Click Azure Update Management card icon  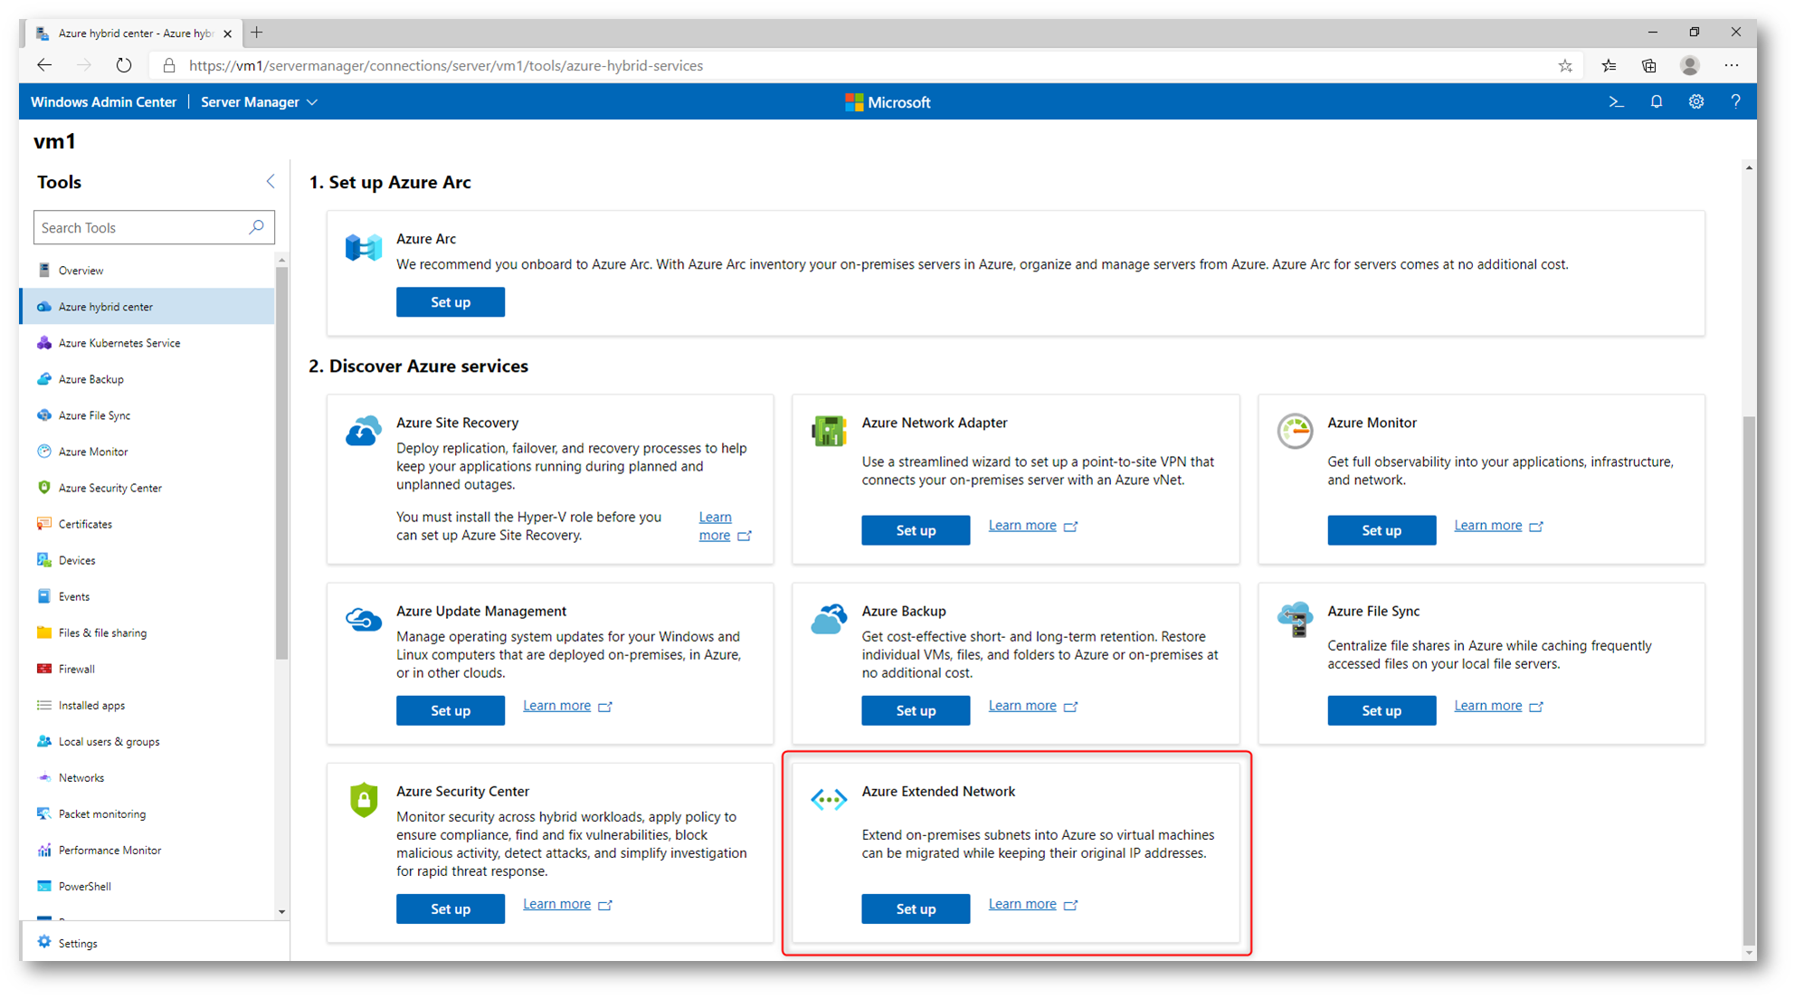(x=364, y=620)
